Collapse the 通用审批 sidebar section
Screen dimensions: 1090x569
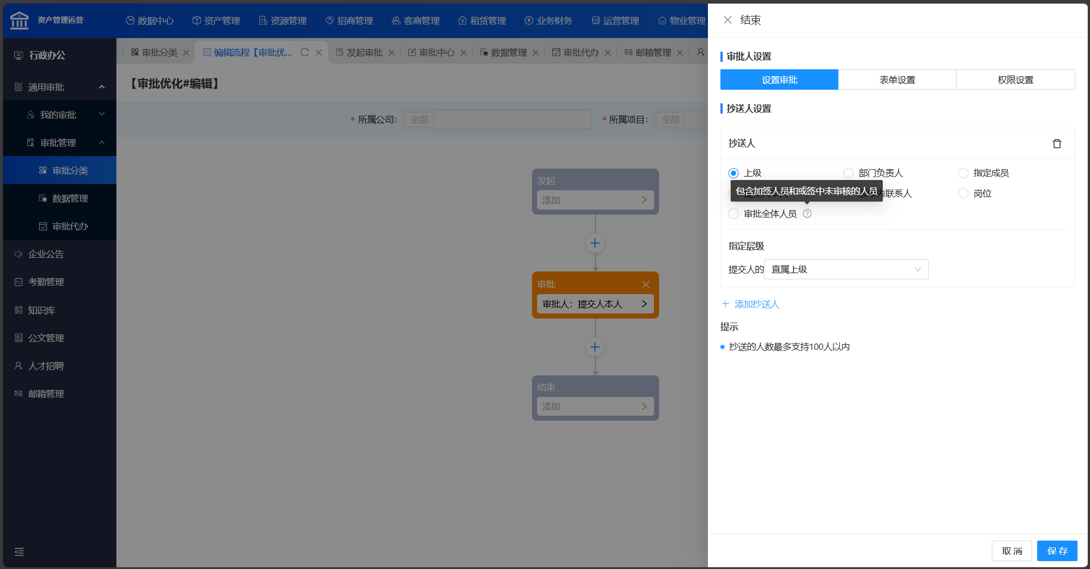pos(102,87)
